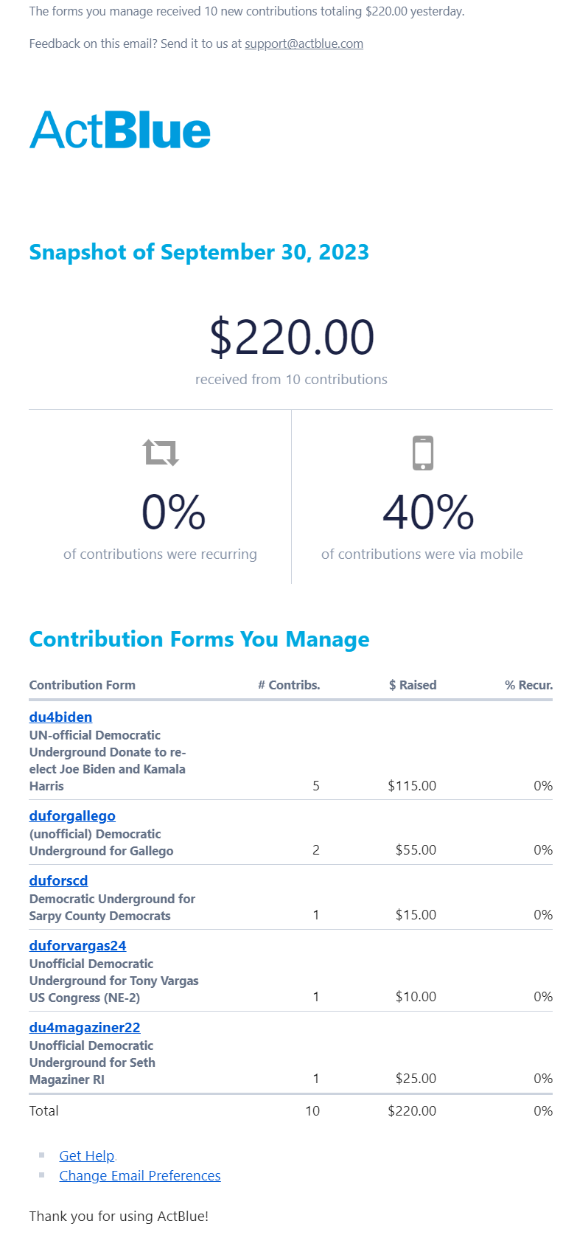Open the du4magaziner22 contribution form link

pyautogui.click(x=85, y=1027)
